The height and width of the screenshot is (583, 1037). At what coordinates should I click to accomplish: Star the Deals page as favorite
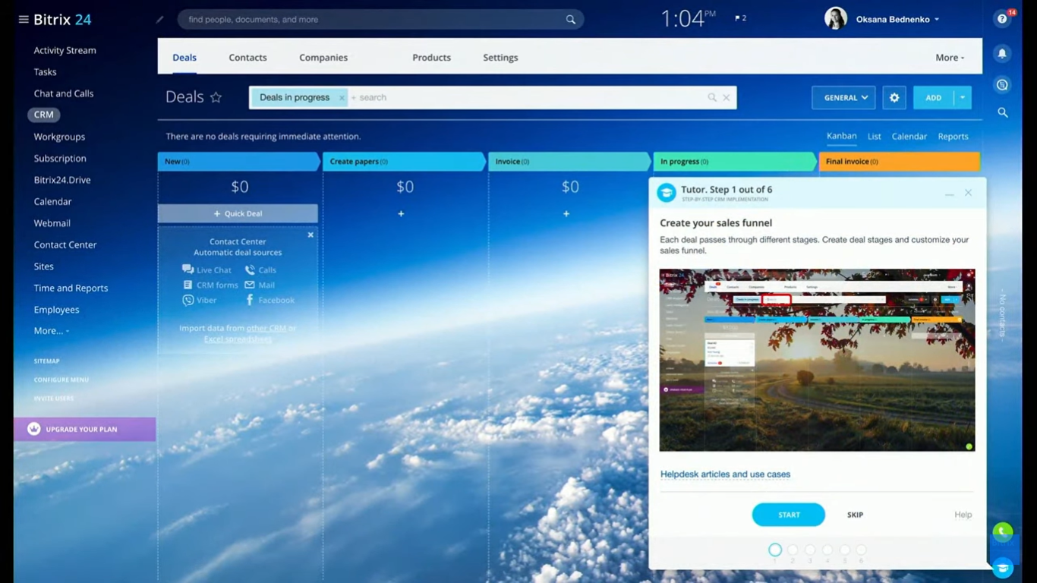tap(216, 97)
